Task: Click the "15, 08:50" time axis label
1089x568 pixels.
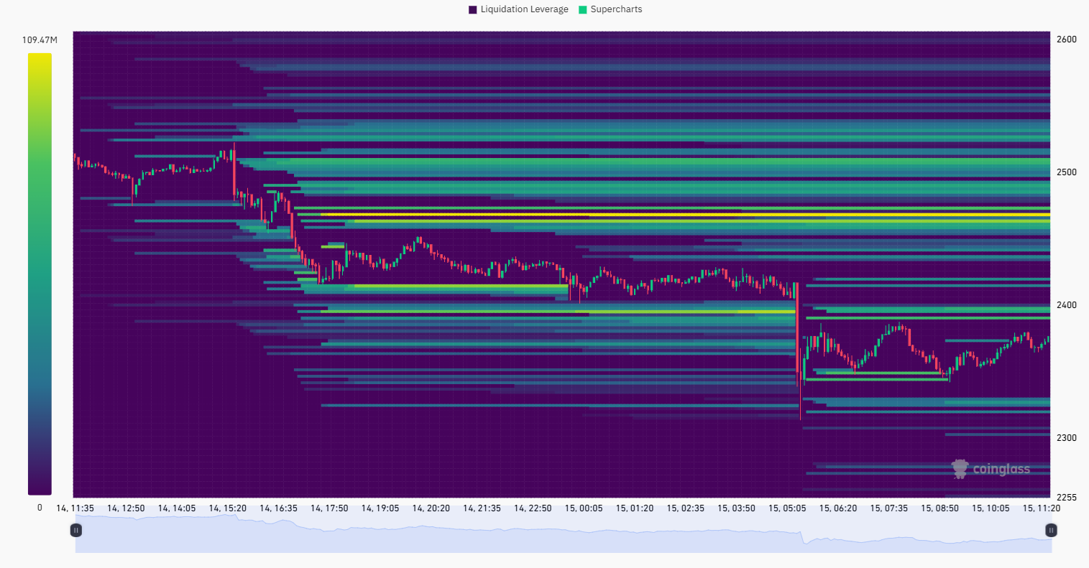Action: 940,508
